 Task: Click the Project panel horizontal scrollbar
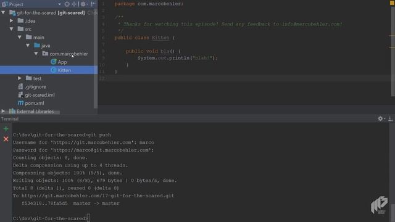click(x=30, y=112)
